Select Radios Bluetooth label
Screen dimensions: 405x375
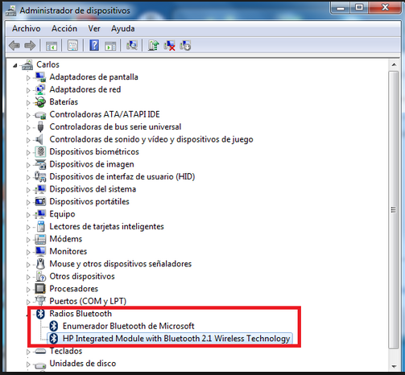tap(81, 314)
